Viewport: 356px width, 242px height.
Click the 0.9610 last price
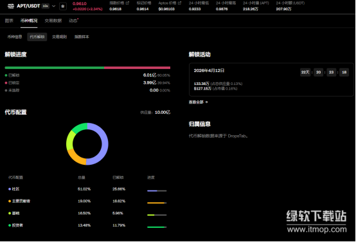click(x=80, y=4)
